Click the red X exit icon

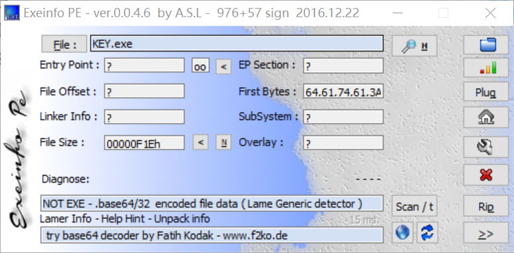(486, 175)
